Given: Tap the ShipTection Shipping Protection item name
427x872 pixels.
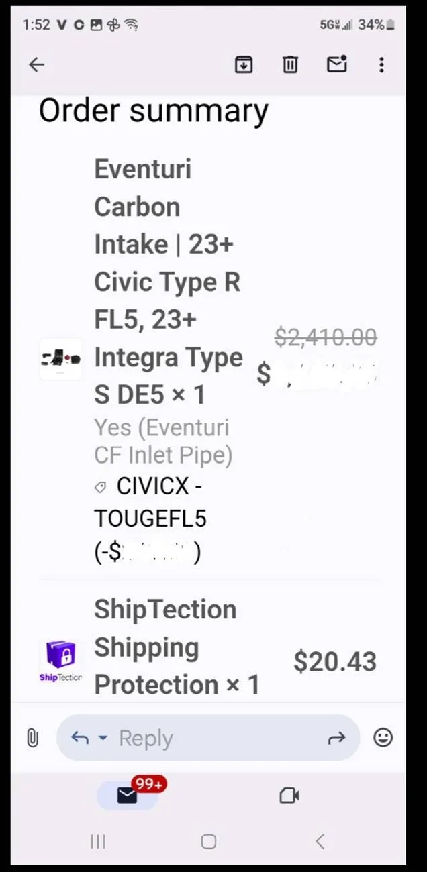Looking at the screenshot, I should click(x=176, y=647).
